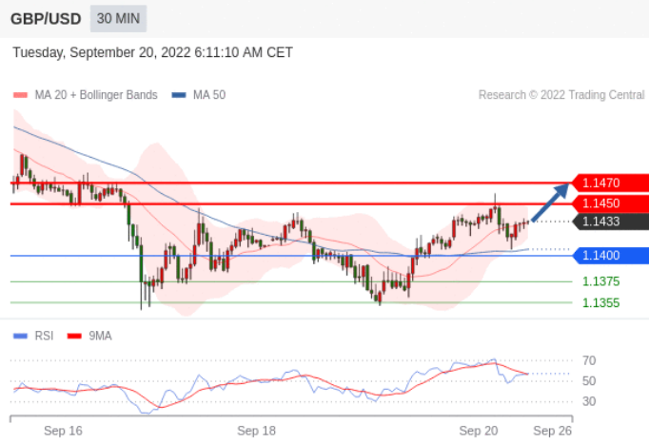Click the MA 20 + Bollinger Bands legend label

click(x=96, y=95)
